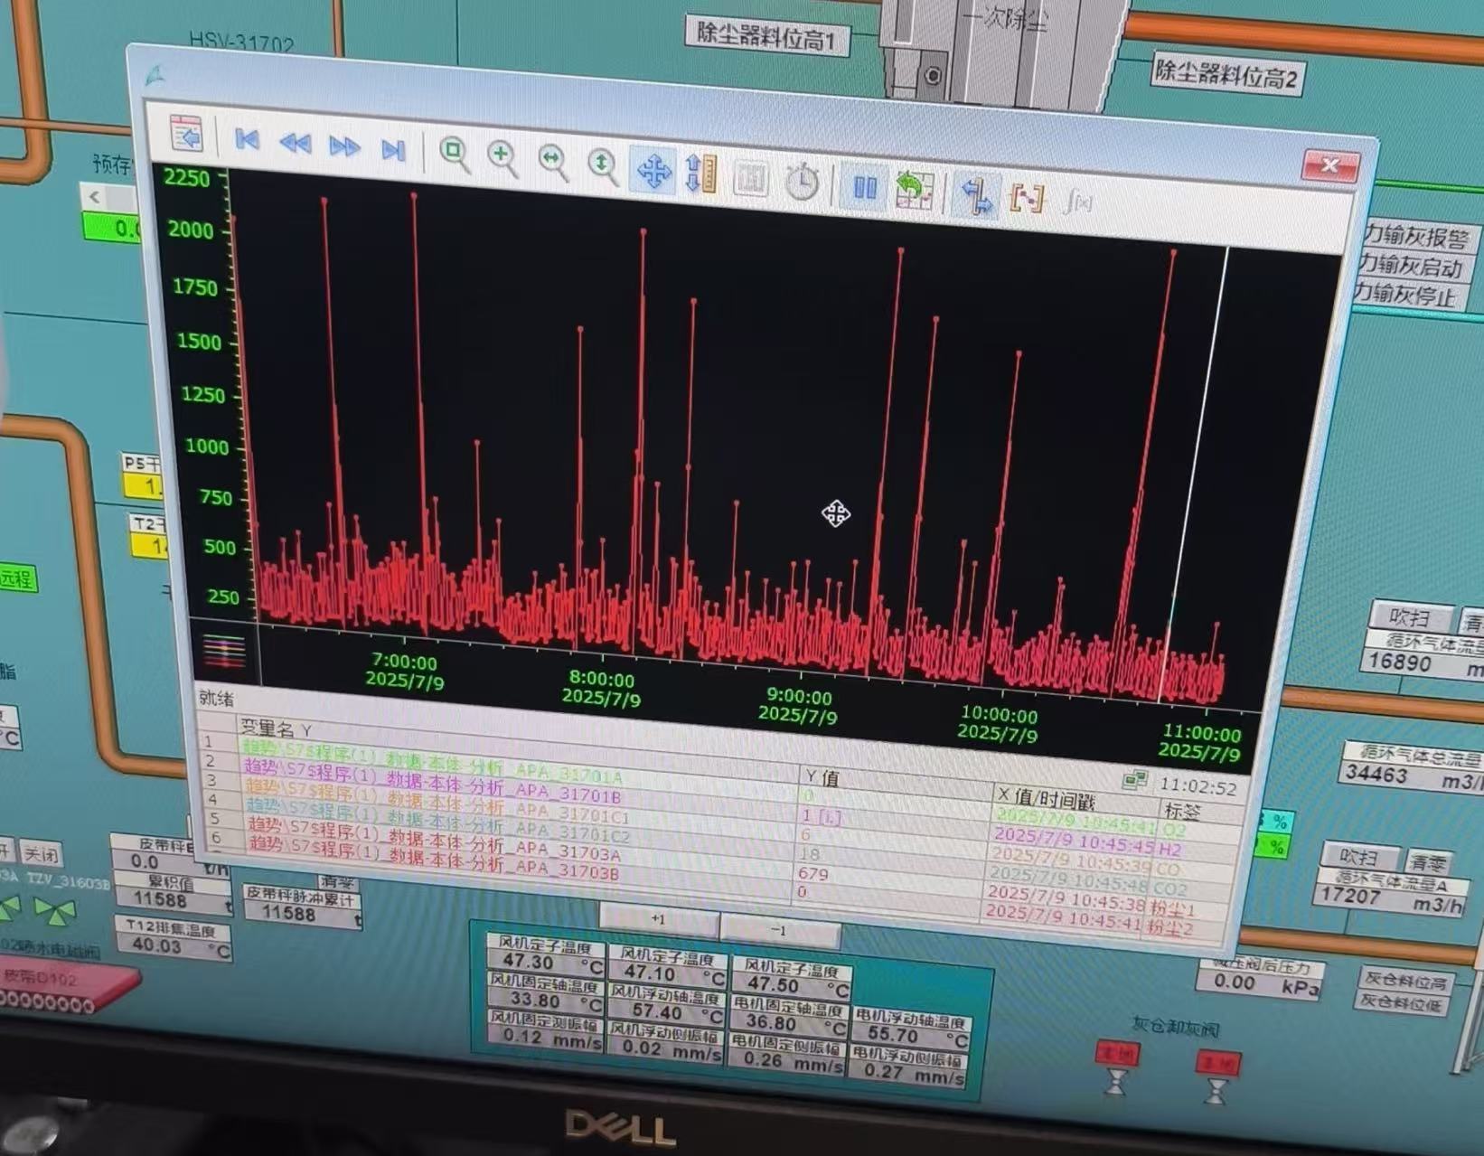Step back to previous data record
Screen dimensions: 1484x1156
tap(295, 144)
